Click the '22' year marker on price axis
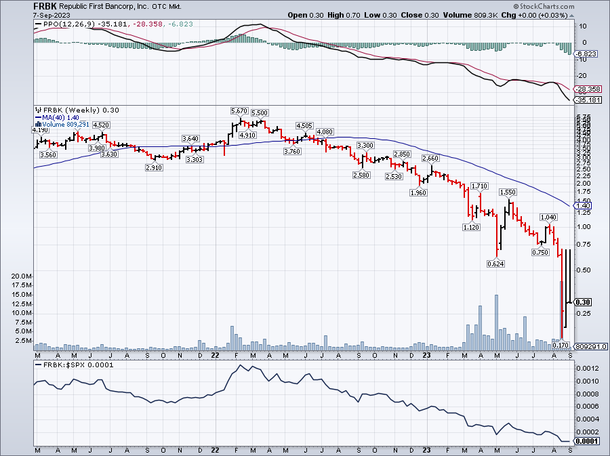The image size is (610, 456). click(x=214, y=354)
